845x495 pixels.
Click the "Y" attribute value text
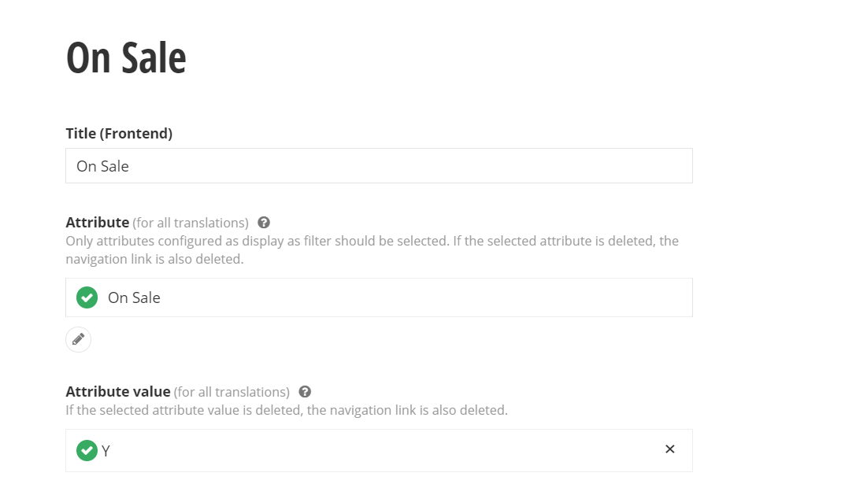tap(106, 451)
